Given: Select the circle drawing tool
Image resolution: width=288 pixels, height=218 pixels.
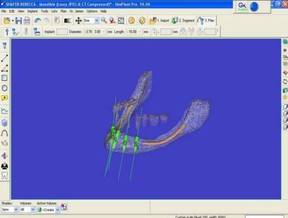Looking at the screenshot, I should 5,88.
